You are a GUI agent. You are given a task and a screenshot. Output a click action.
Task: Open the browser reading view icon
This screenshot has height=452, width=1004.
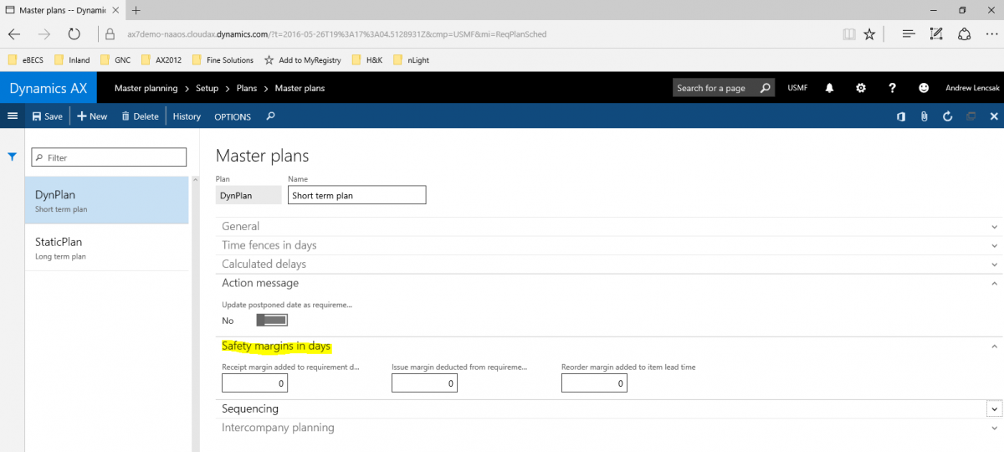point(849,34)
